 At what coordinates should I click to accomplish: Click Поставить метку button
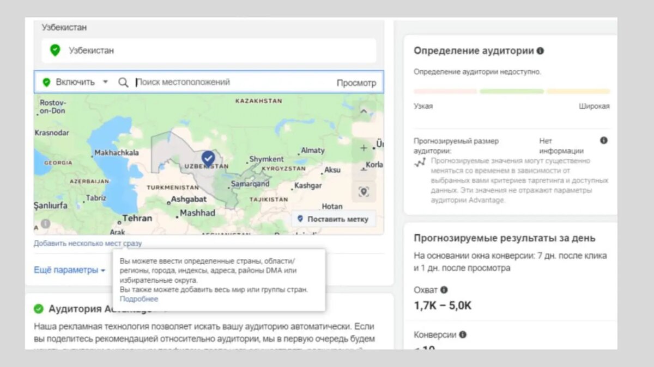click(333, 219)
